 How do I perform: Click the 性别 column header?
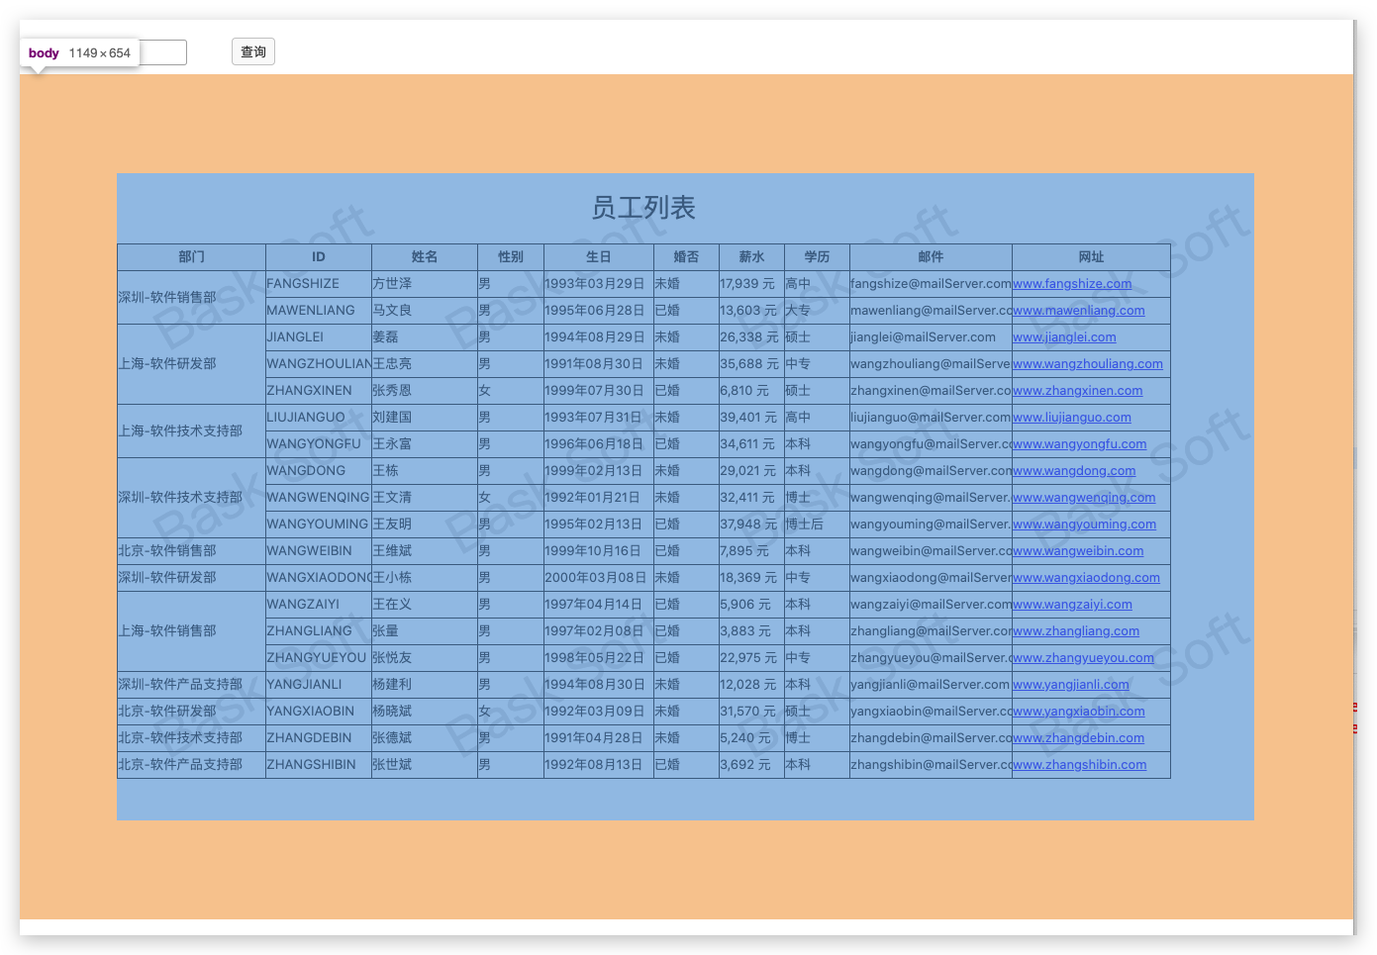[511, 257]
